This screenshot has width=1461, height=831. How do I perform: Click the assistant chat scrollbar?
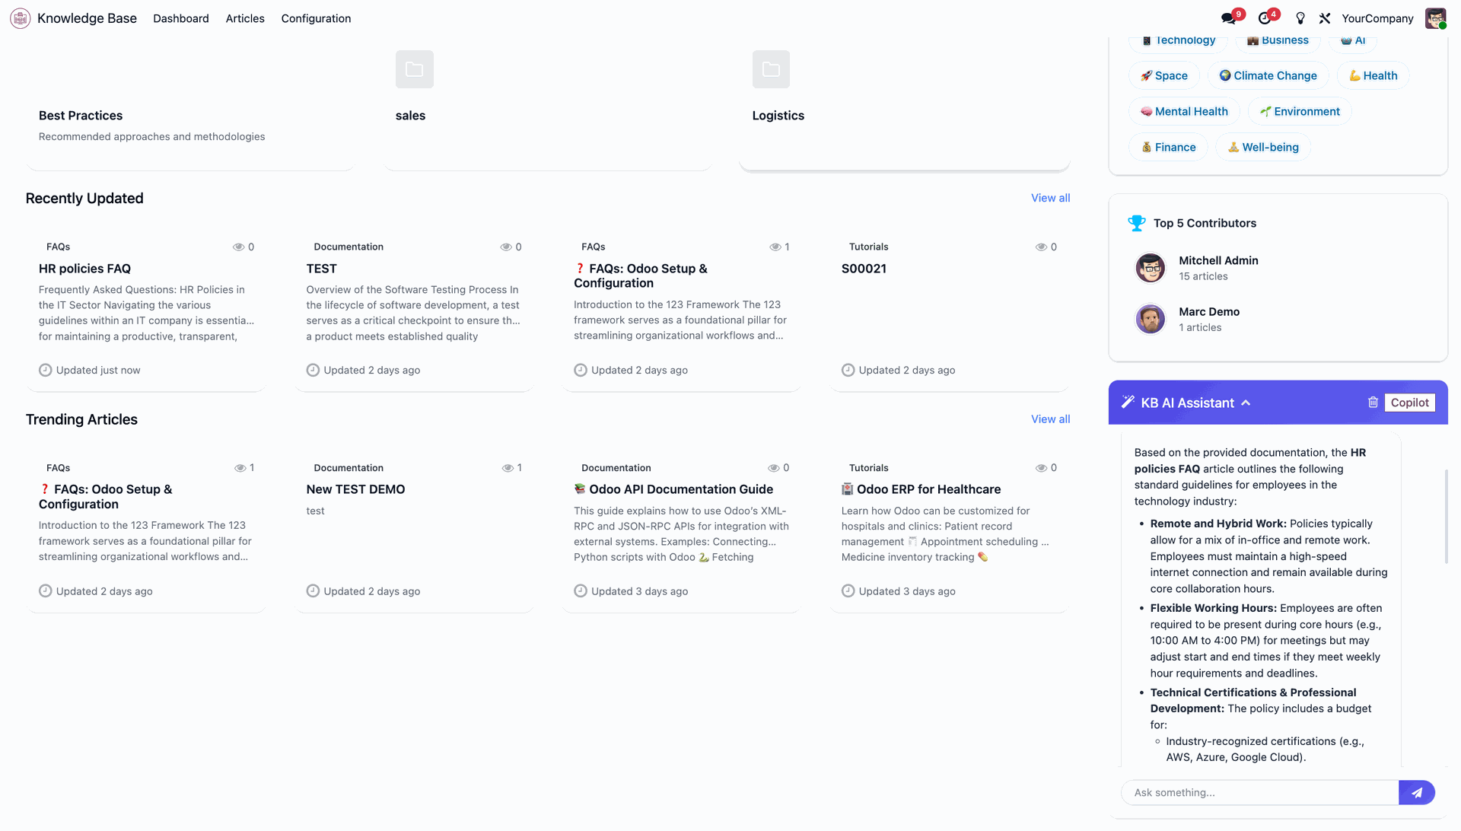click(1446, 517)
